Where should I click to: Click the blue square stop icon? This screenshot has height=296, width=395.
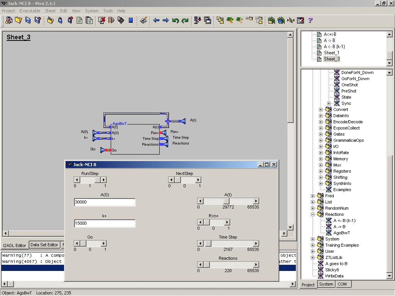tap(131, 20)
